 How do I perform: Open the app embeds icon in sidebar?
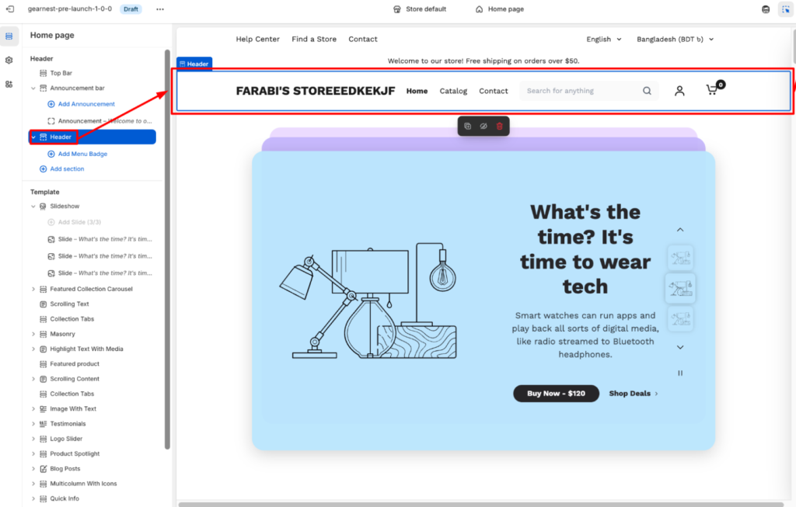9,84
